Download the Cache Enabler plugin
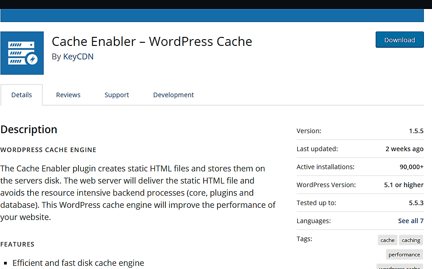The height and width of the screenshot is (269, 432). (400, 40)
